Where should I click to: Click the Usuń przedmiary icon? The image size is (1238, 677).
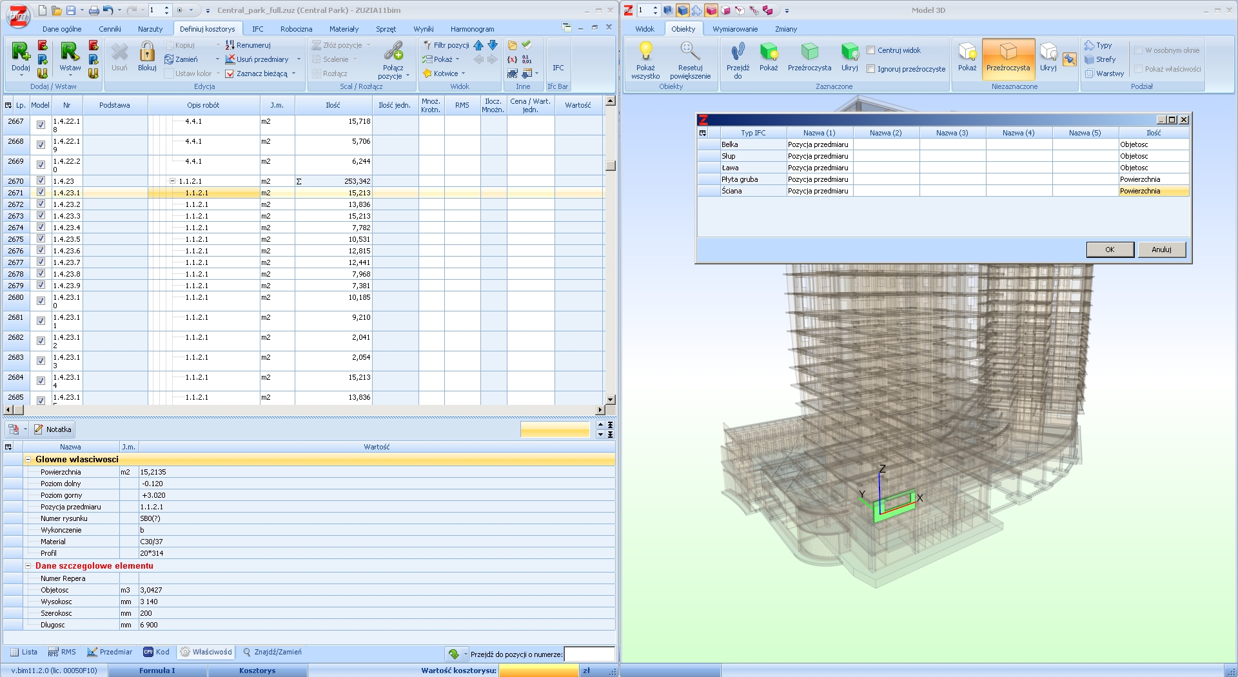(x=230, y=59)
